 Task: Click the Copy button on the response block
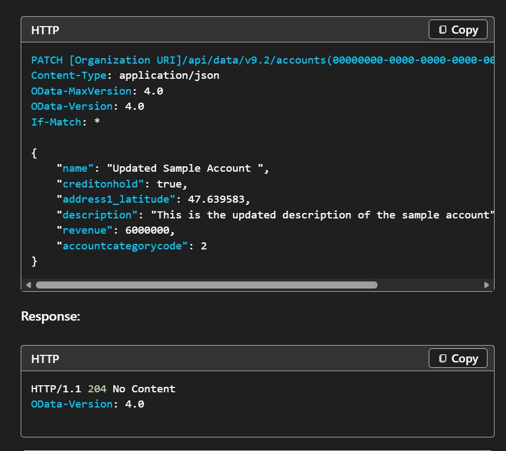pos(458,359)
